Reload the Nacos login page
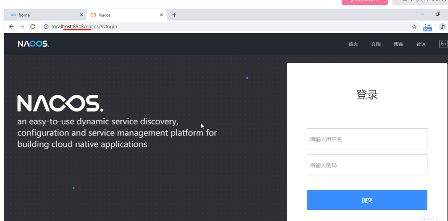448x221 pixels. click(33, 26)
